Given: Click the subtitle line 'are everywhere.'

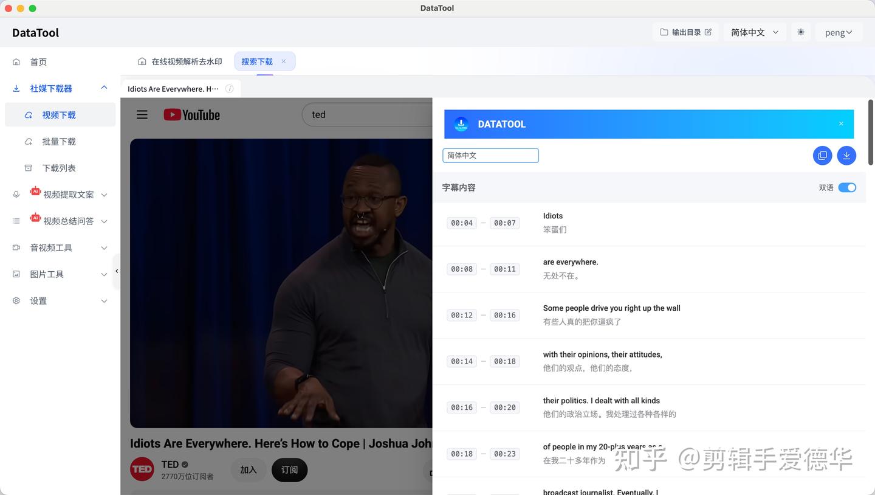Looking at the screenshot, I should (571, 262).
